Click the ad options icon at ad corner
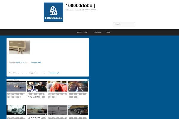This screenshot has width=179, height=119. coord(87,80)
